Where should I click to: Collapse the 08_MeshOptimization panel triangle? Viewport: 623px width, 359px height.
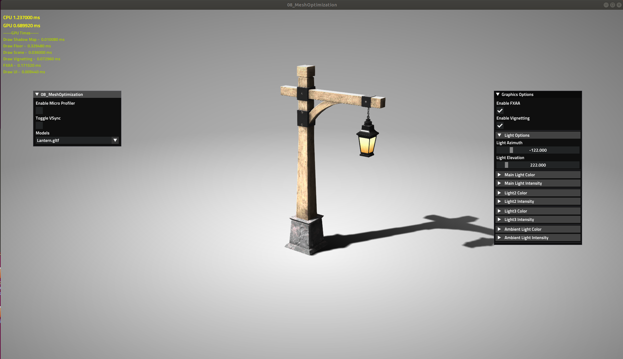click(37, 94)
